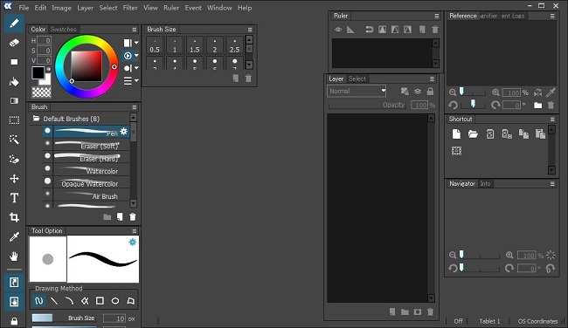Click the Save shortcut icon
This screenshot has height=328, width=568.
[490, 134]
